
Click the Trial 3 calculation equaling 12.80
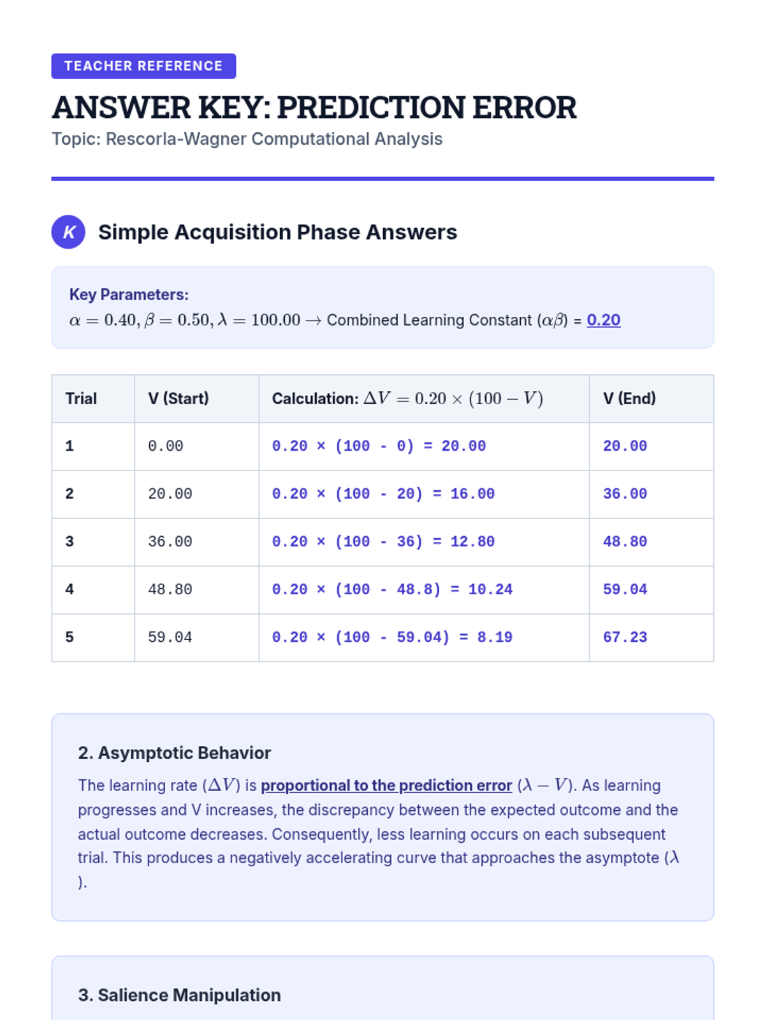point(383,542)
